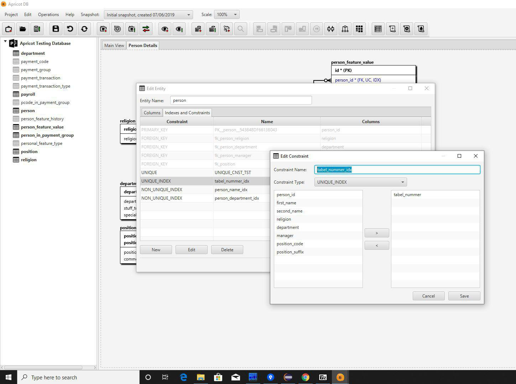Select the department entity in the tree
Image resolution: width=516 pixels, height=384 pixels.
pos(33,53)
